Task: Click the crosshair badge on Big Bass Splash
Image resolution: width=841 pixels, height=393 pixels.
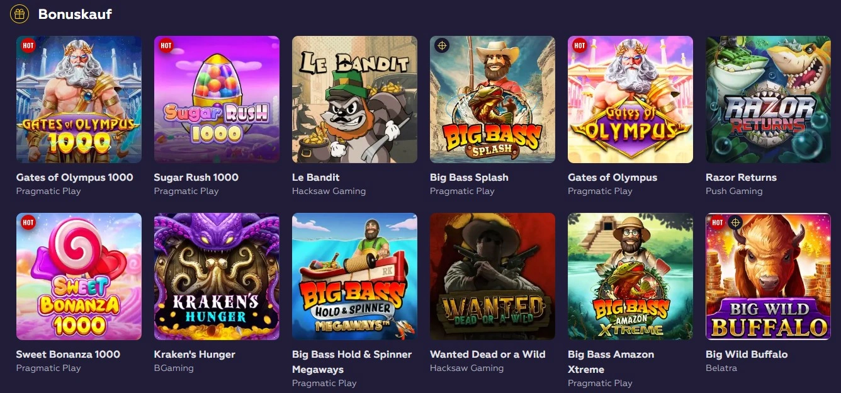Action: pos(442,45)
